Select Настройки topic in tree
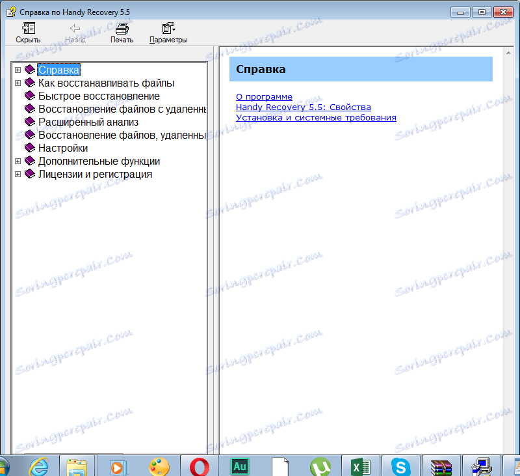 point(63,148)
